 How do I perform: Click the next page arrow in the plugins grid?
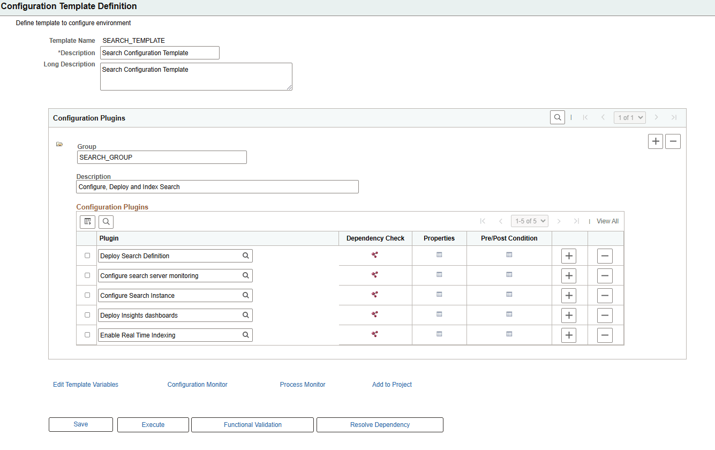pyautogui.click(x=559, y=221)
